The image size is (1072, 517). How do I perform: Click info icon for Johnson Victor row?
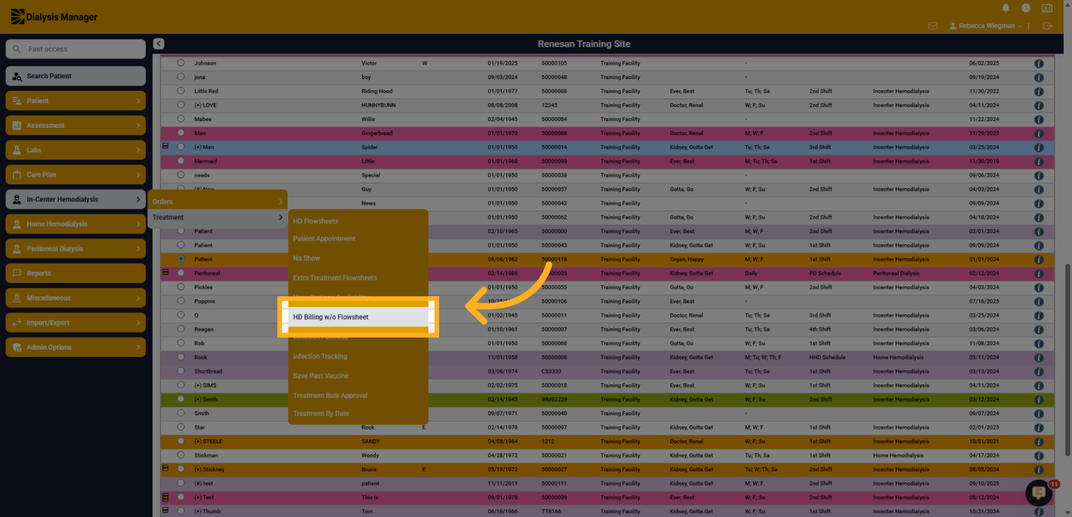point(1039,63)
